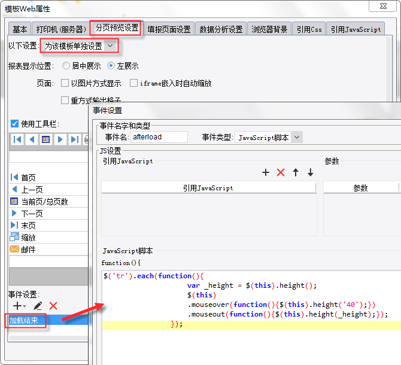Click the next page toolbar preview icon
401x365 pixels.
click(x=60, y=139)
